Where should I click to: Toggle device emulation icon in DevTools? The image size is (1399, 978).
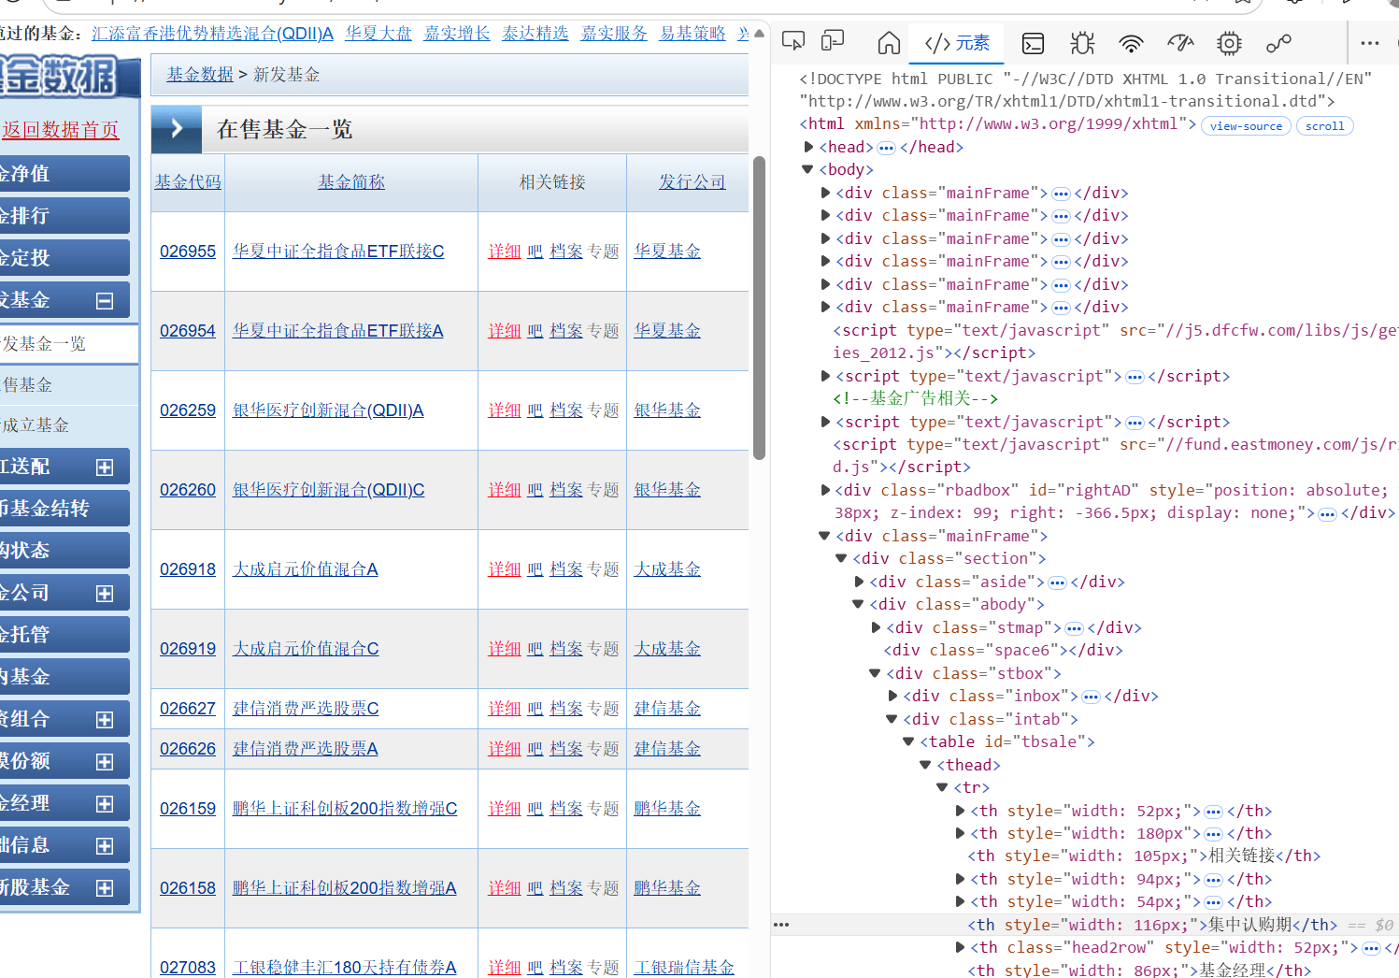833,41
